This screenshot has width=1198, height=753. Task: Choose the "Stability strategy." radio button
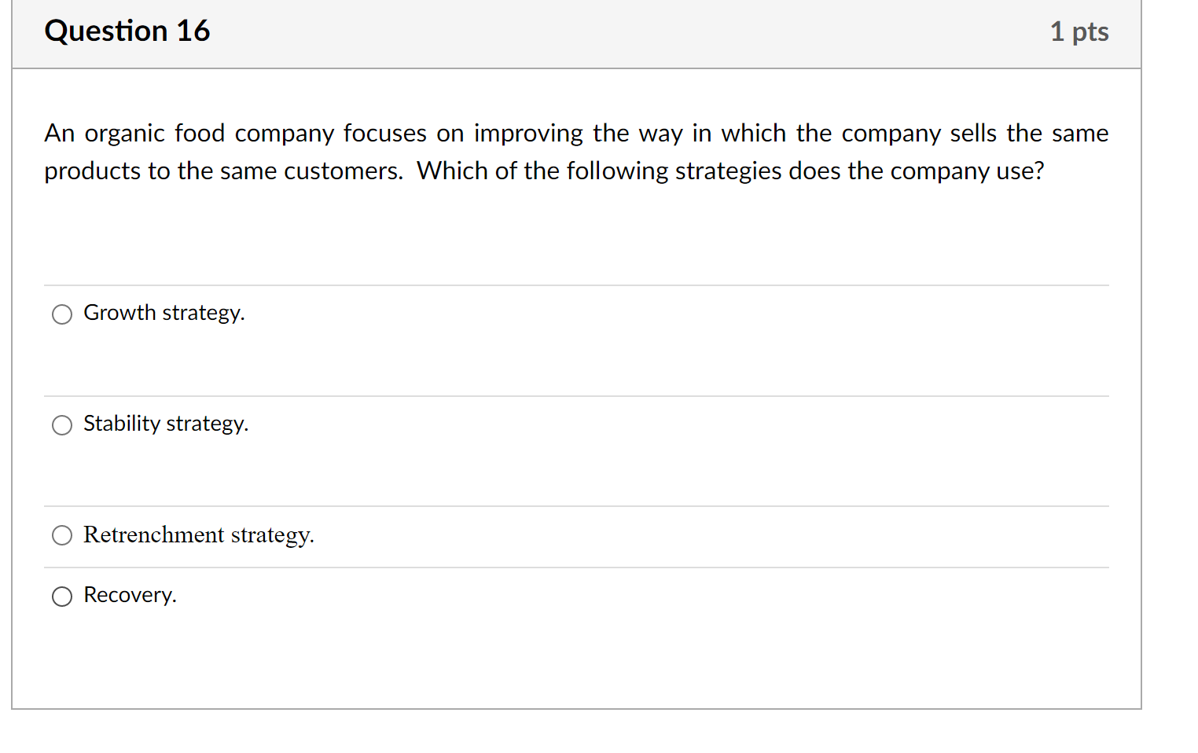click(x=62, y=425)
